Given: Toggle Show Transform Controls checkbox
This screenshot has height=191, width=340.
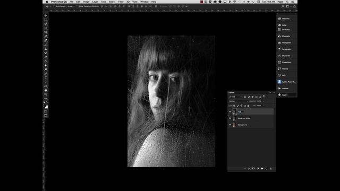Looking at the screenshot, I should (x=78, y=6).
